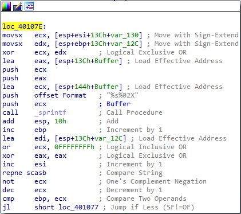Viewport: 241px width, 214px height.
Task: Click the node color palette icon
Action: tap(6, 6)
